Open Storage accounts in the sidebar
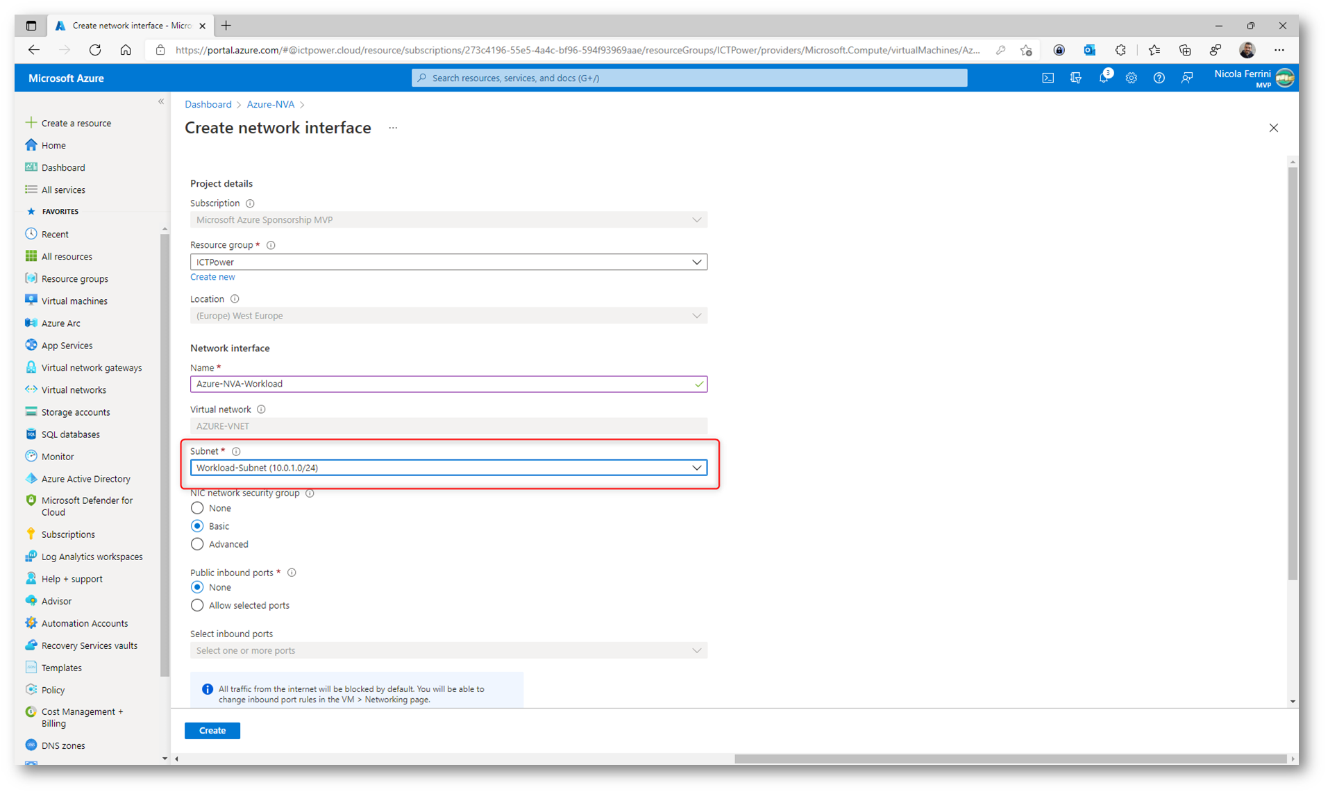1328x794 pixels. [x=76, y=412]
